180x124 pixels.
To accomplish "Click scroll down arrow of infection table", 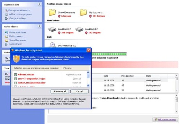I will tap(176, 91).
